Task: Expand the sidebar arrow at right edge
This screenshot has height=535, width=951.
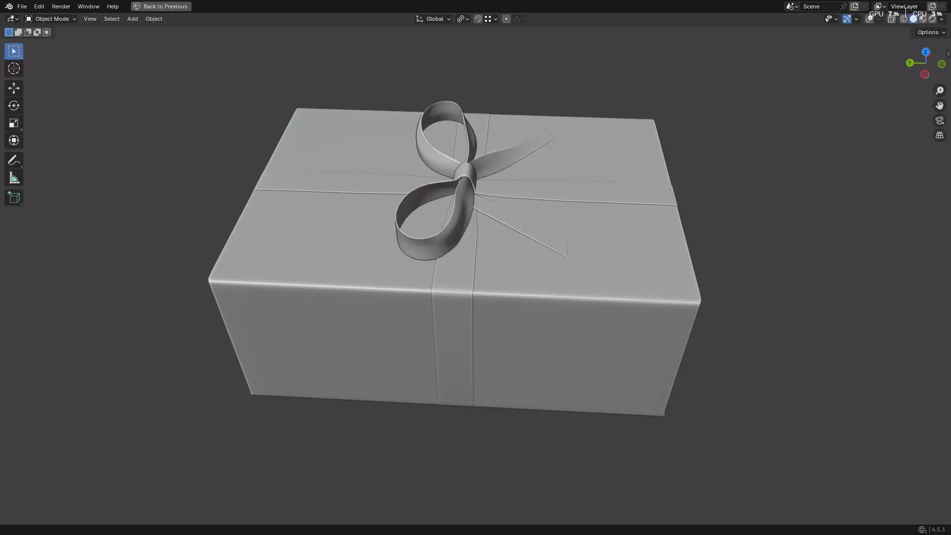Action: pos(948,54)
